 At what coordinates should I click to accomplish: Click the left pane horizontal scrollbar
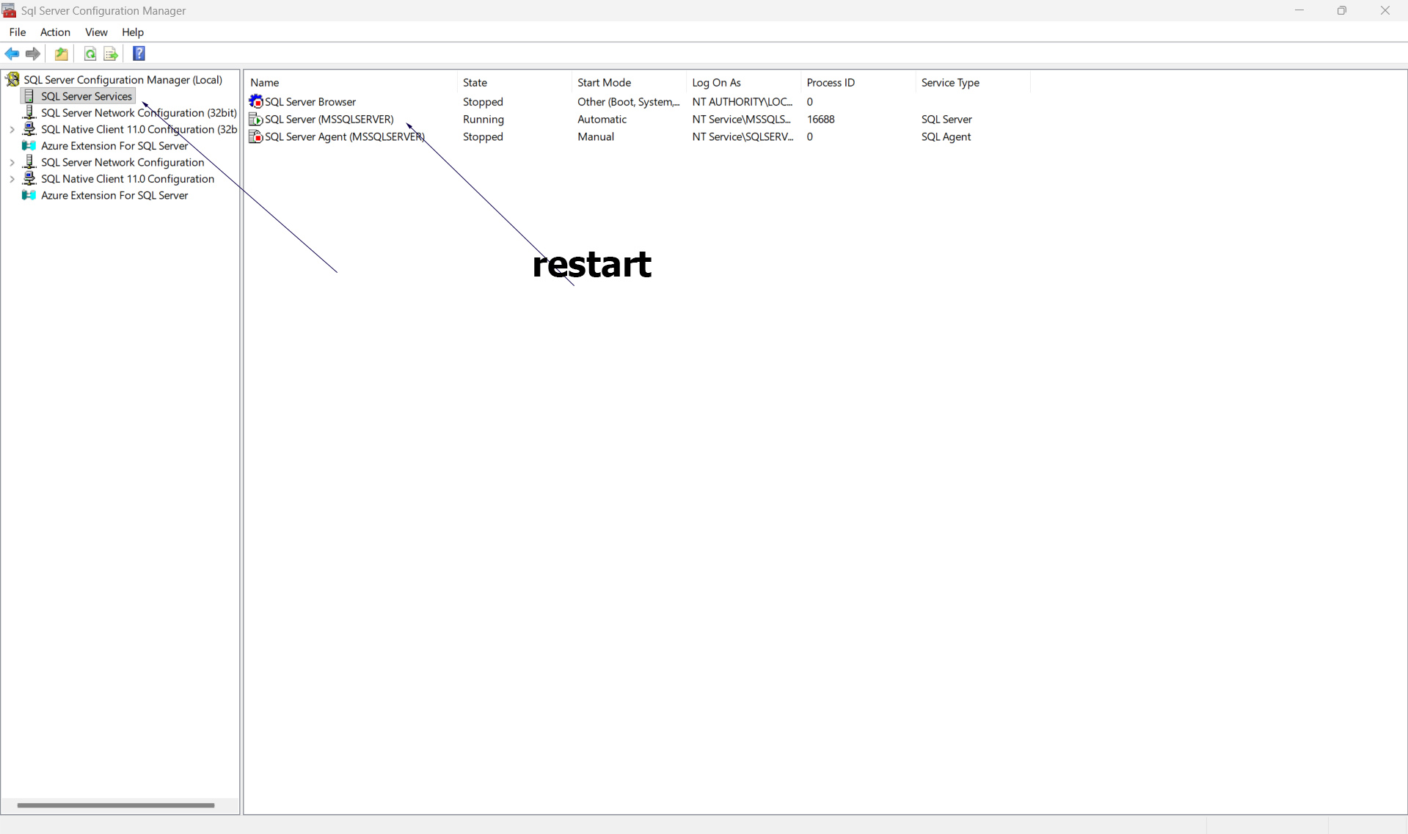click(116, 805)
